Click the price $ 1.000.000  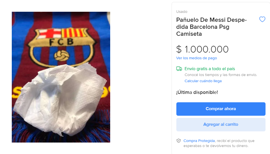point(202,49)
